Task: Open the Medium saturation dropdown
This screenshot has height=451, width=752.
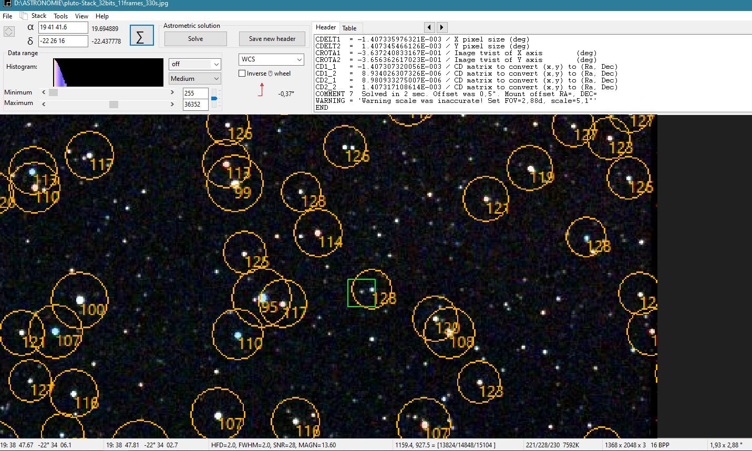Action: pyautogui.click(x=195, y=79)
